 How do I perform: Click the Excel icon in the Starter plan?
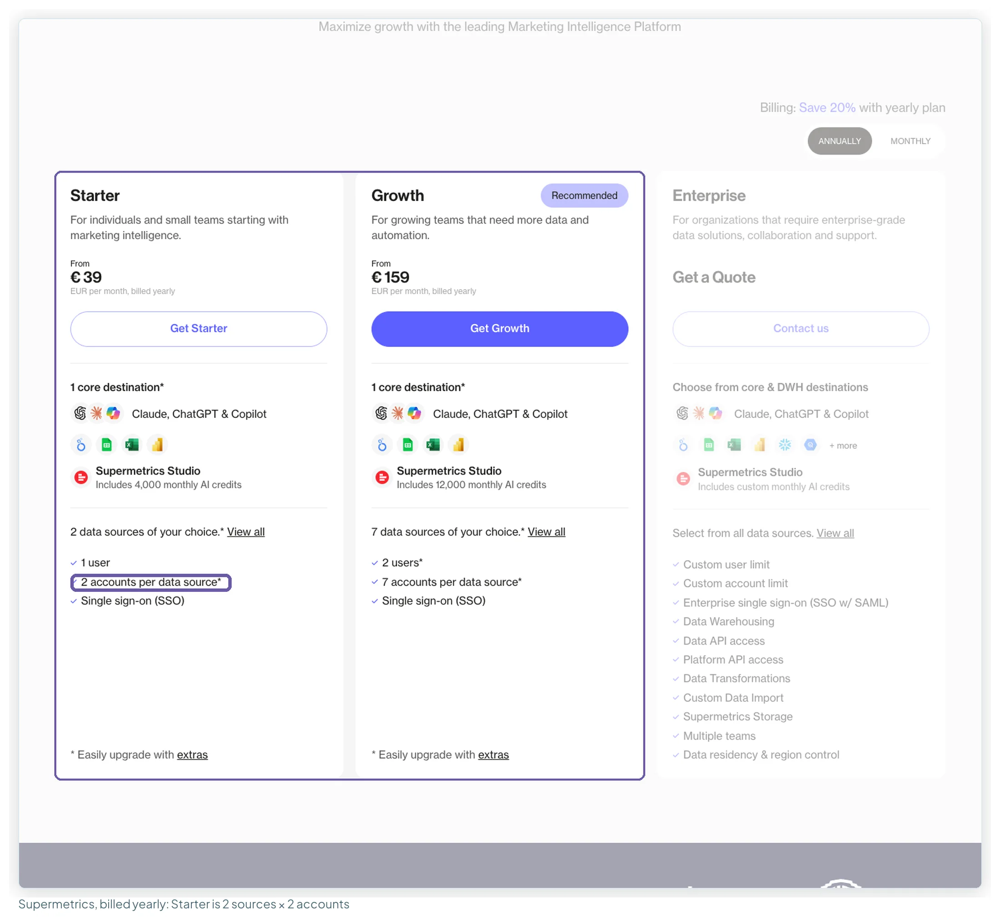tap(132, 445)
